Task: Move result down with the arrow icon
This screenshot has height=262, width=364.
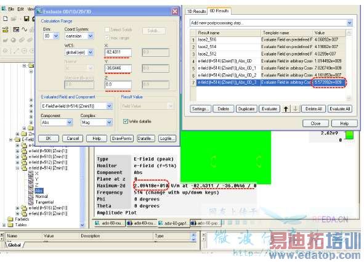Action: pyautogui.click(x=295, y=108)
